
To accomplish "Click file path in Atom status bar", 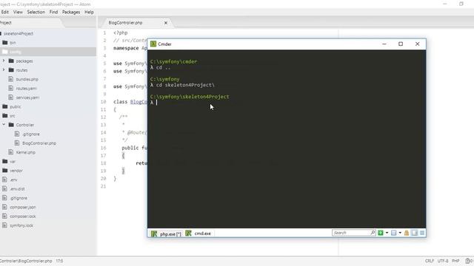I will [26, 261].
